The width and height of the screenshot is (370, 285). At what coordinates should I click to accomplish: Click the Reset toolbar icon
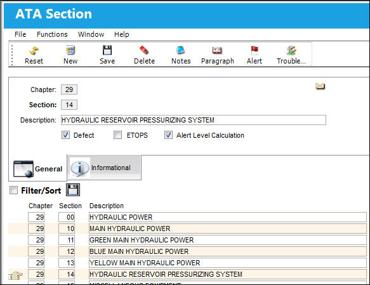pos(34,51)
